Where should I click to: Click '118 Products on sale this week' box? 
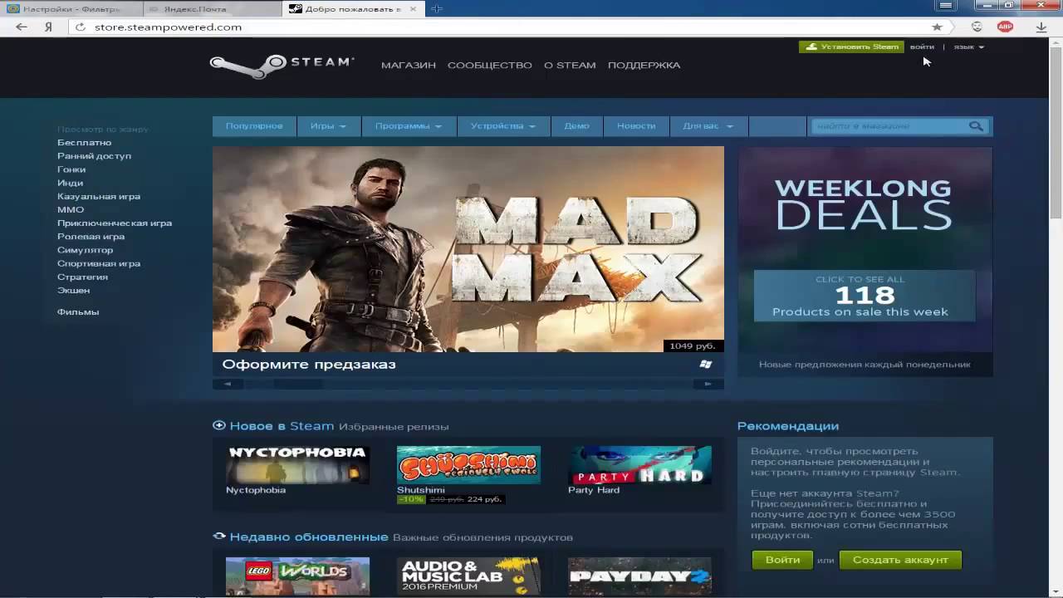tap(865, 296)
